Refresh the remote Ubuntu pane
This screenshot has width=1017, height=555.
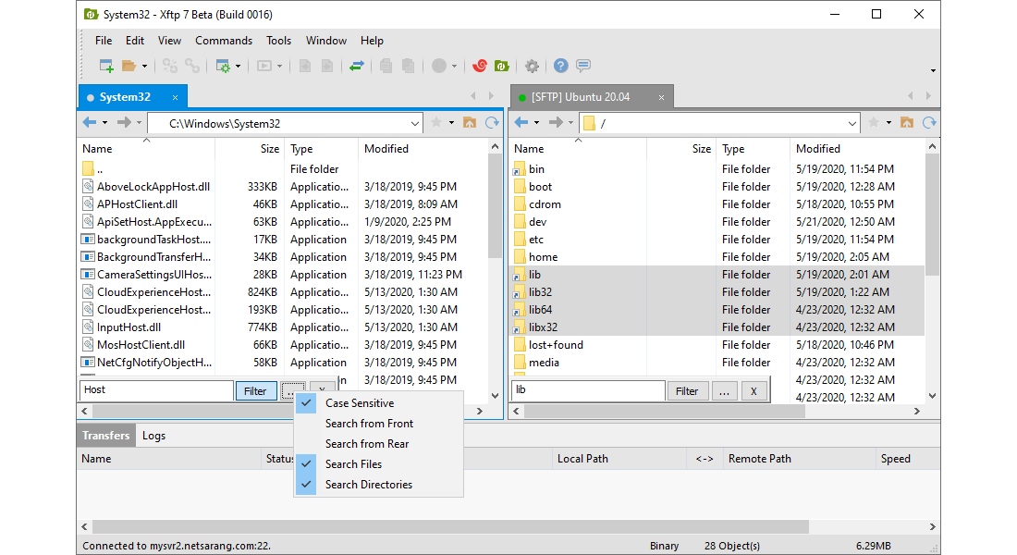click(929, 123)
